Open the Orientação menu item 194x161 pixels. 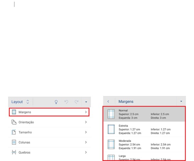(x=49, y=122)
